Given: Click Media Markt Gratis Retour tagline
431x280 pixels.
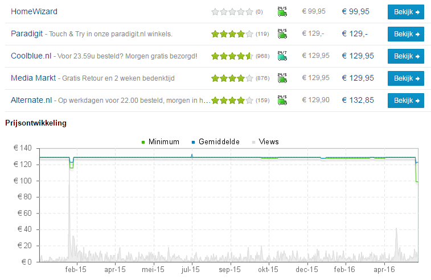Looking at the screenshot, I should tap(118, 78).
